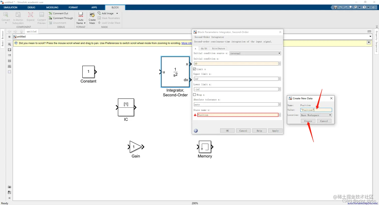Click the Value field in Create New Data
This screenshot has width=379, height=205.
click(x=316, y=110)
